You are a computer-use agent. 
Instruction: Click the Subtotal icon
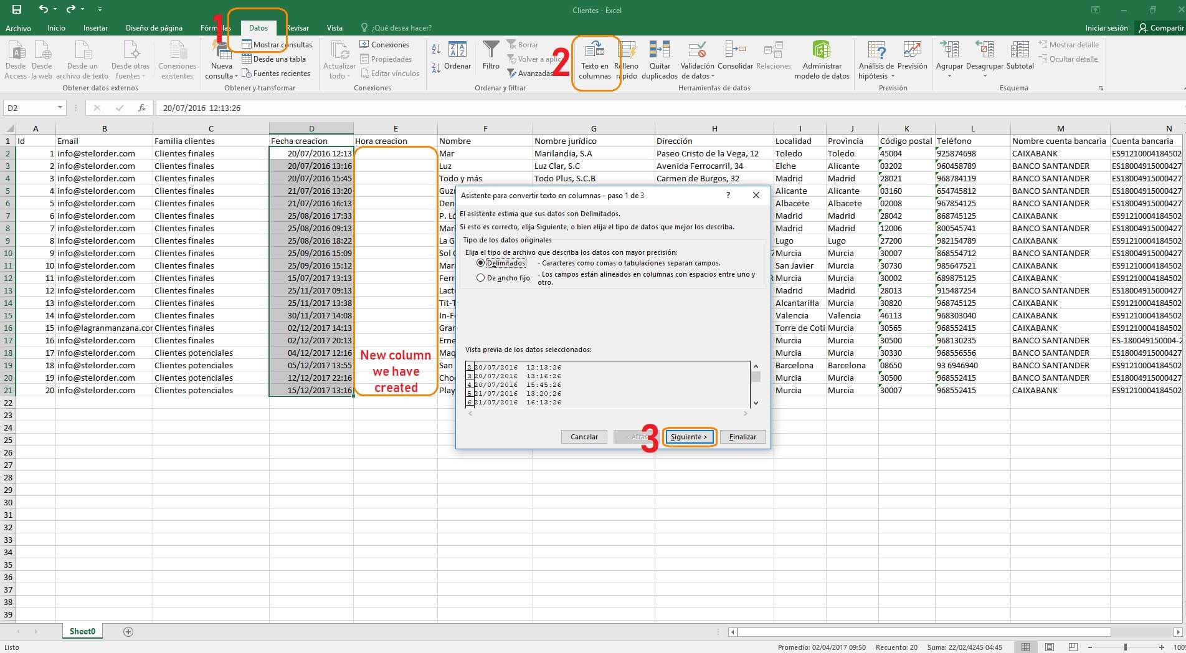(x=1020, y=50)
